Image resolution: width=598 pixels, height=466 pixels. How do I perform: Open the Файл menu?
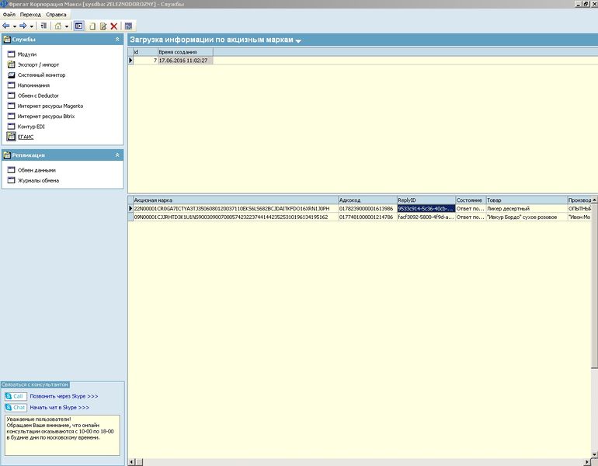click(x=9, y=15)
